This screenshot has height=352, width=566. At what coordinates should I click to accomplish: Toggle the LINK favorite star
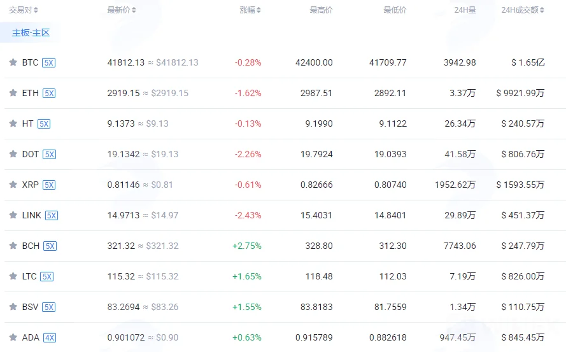(x=13, y=215)
